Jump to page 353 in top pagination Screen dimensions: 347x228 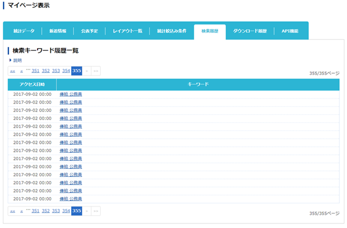pyautogui.click(x=56, y=71)
